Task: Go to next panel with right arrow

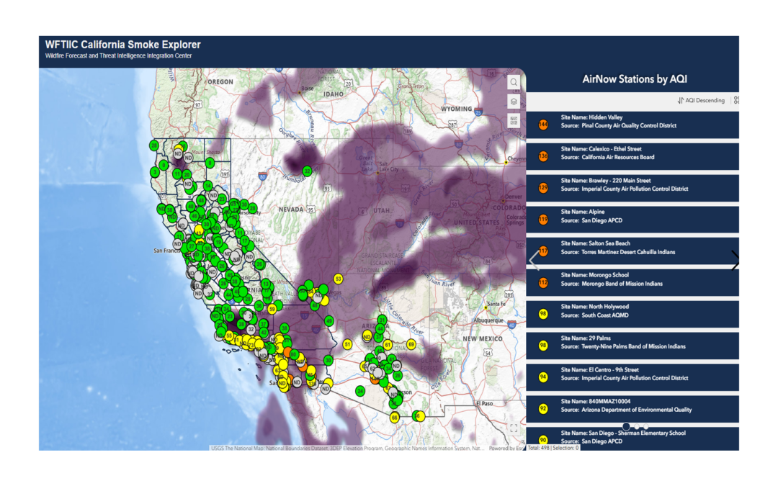Action: (734, 260)
